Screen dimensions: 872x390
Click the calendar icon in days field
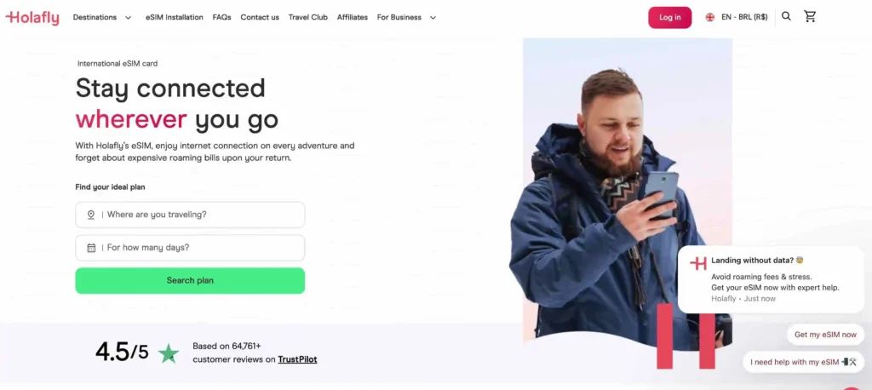point(91,248)
